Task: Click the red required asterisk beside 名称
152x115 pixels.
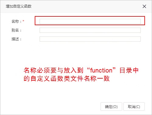Action: [x=23, y=21]
